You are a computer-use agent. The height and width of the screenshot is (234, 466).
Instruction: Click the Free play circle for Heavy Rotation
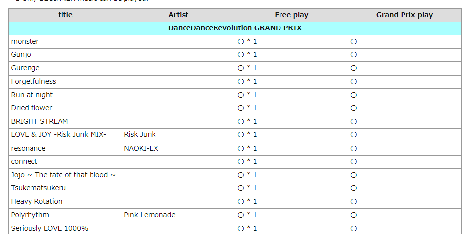coord(241,202)
